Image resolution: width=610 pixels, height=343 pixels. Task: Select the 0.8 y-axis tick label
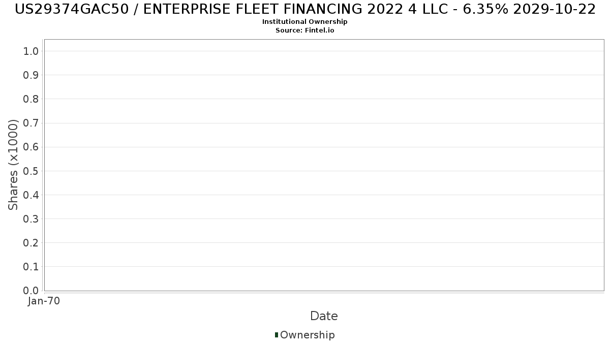pyautogui.click(x=31, y=99)
